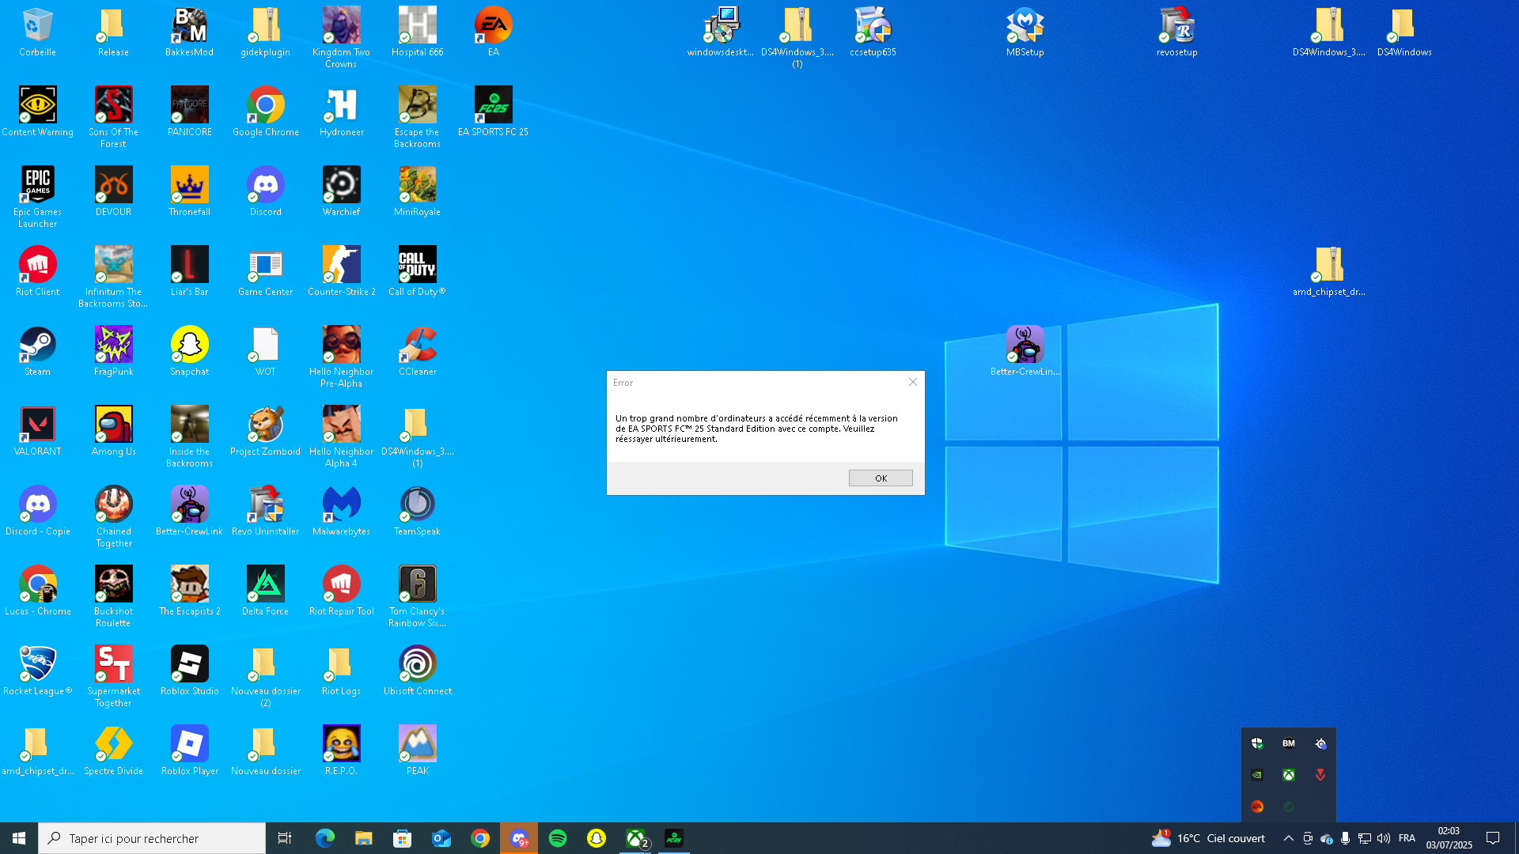Viewport: 1519px width, 854px height.
Task: Select the Ubisoft Connect icon
Action: pos(417,671)
